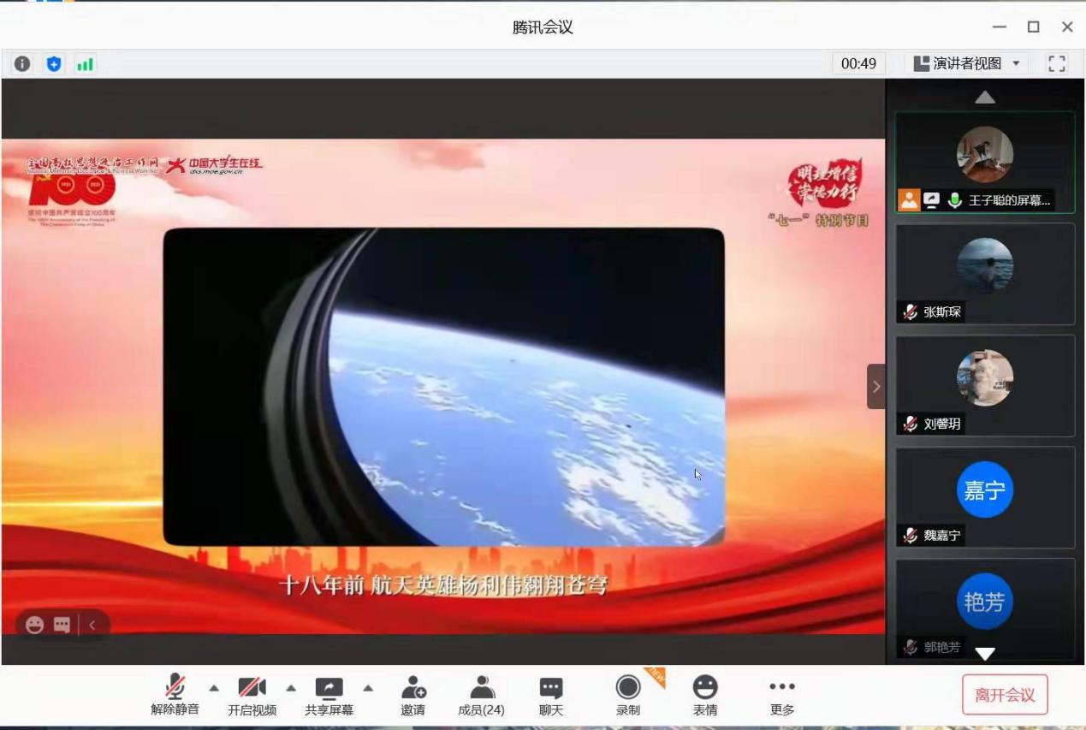The height and width of the screenshot is (730, 1086).
Task: Select 郭艳芳 participant tile
Action: [x=985, y=608]
